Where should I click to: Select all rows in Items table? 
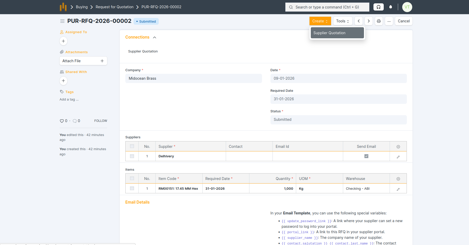click(132, 178)
